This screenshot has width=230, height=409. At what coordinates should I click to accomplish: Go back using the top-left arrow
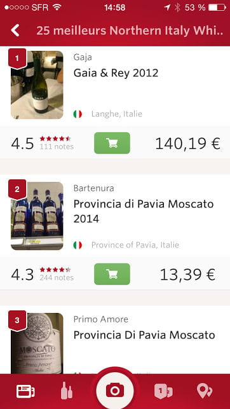pos(15,31)
